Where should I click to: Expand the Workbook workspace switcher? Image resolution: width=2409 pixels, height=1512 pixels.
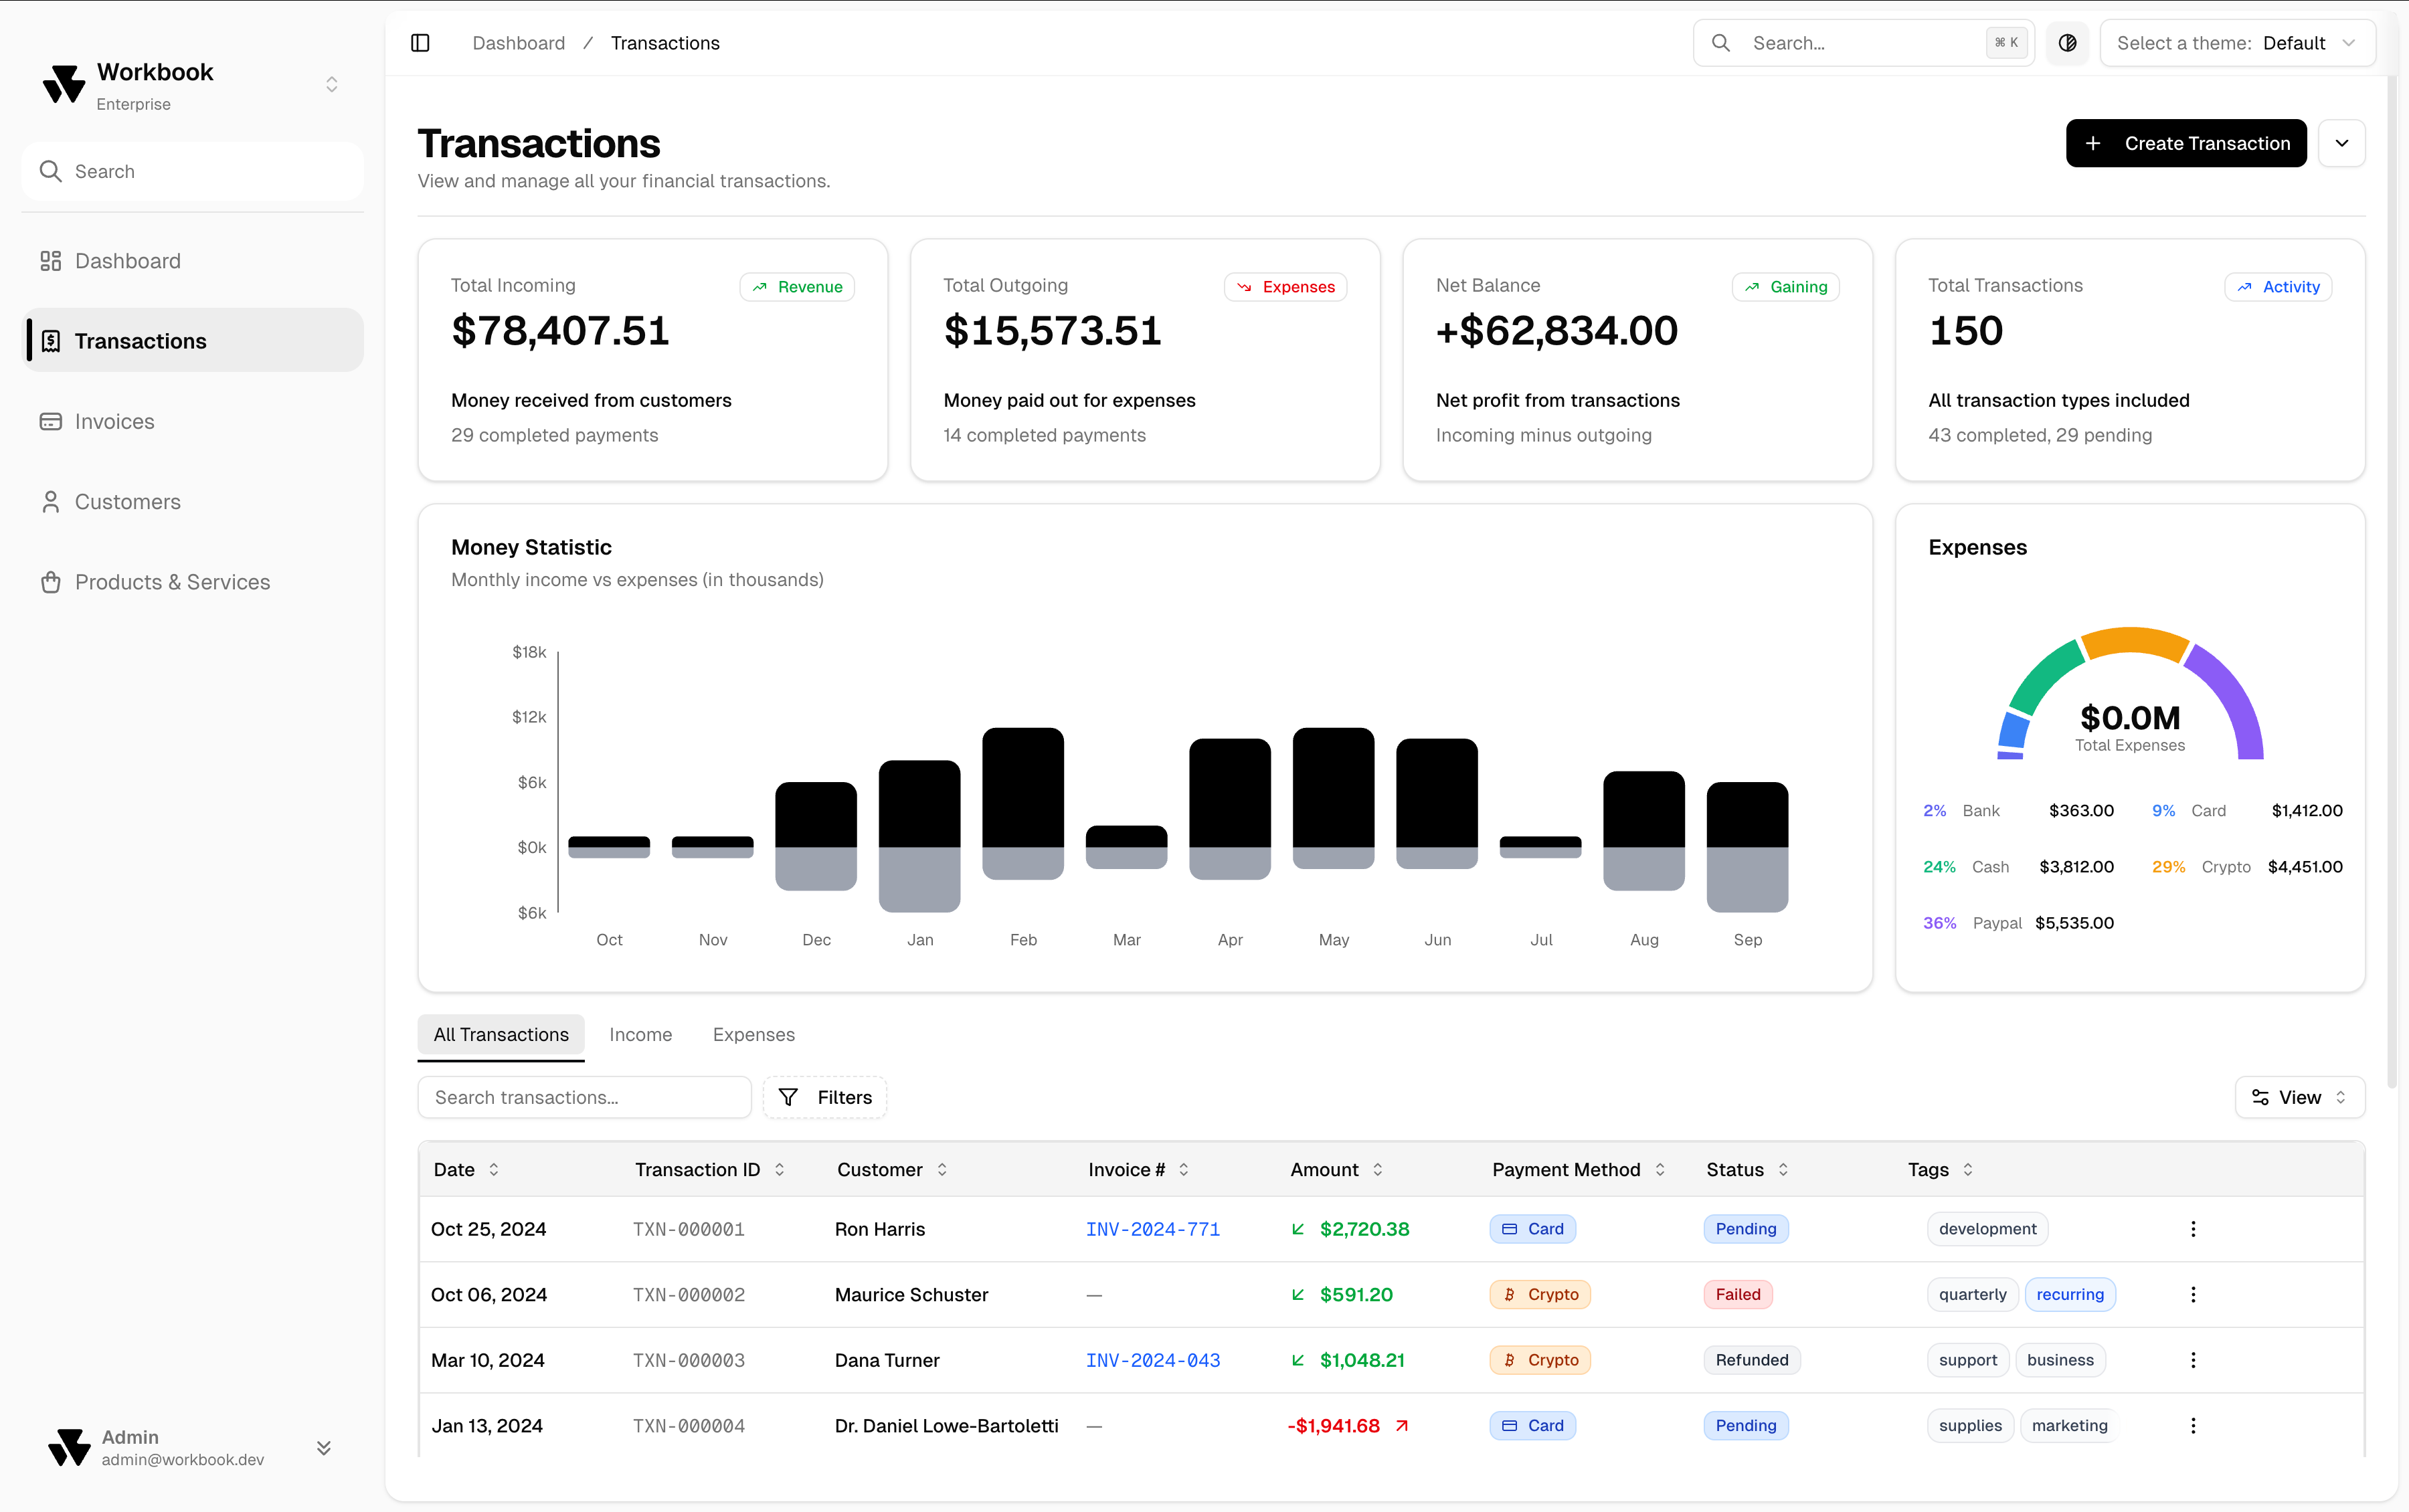tap(331, 85)
